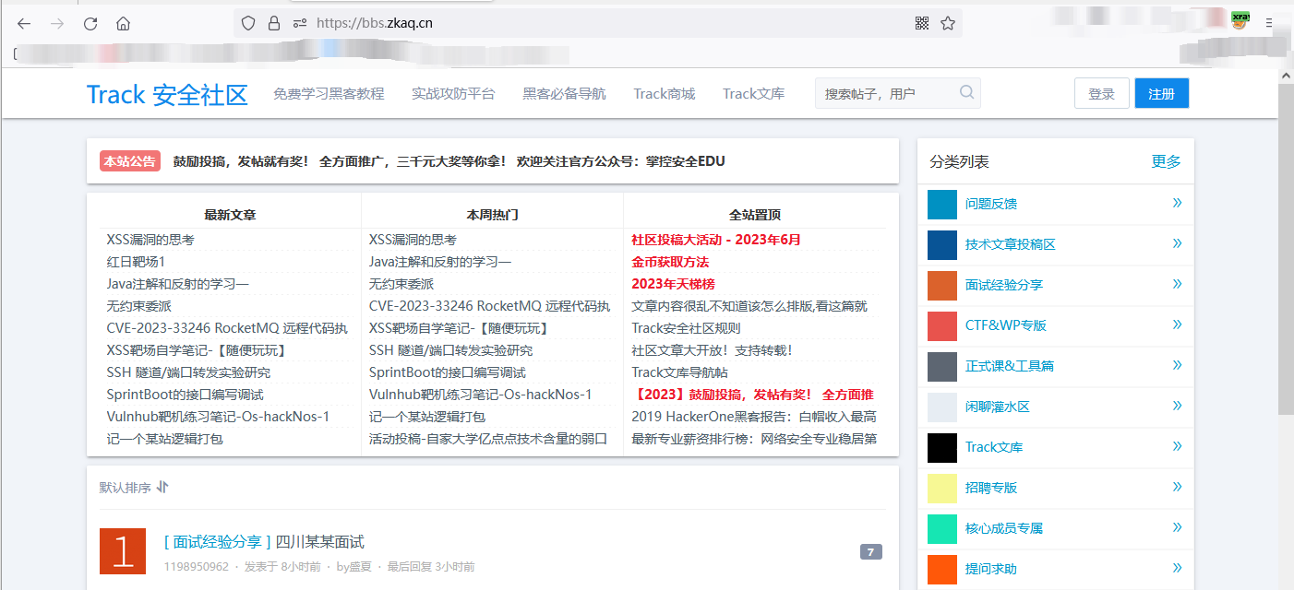Click the red number 1 post avatar
This screenshot has width=1294, height=590.
point(123,551)
